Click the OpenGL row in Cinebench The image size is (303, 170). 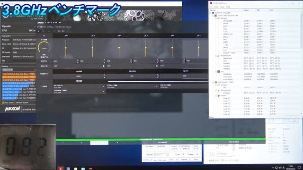point(18,26)
